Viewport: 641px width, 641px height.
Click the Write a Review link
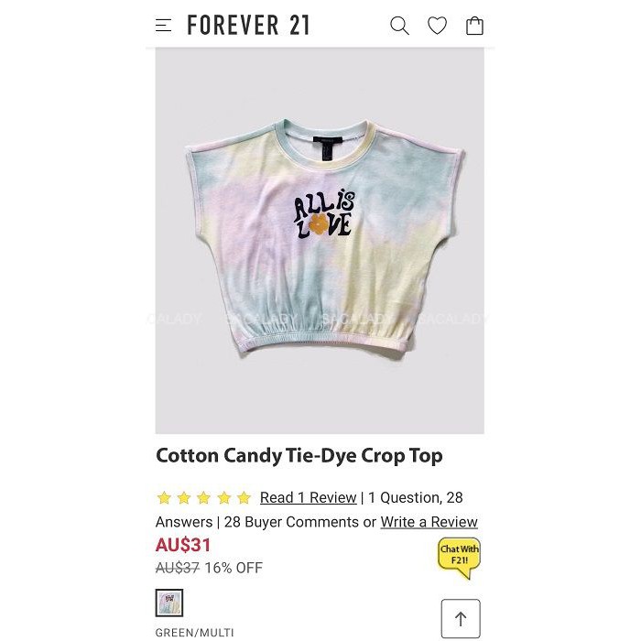(429, 522)
